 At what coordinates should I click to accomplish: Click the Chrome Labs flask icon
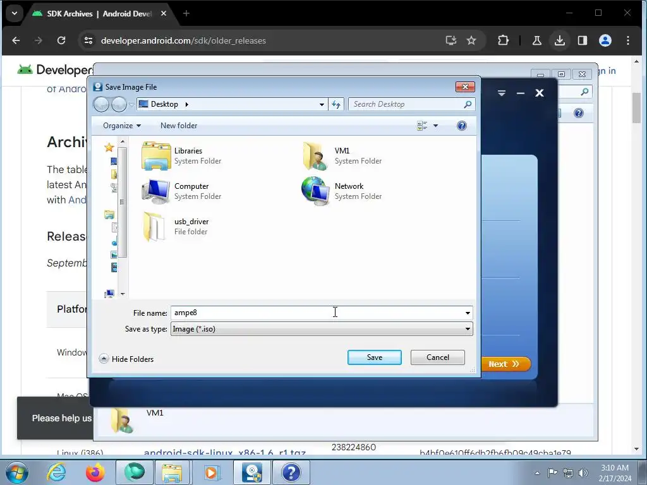click(536, 40)
